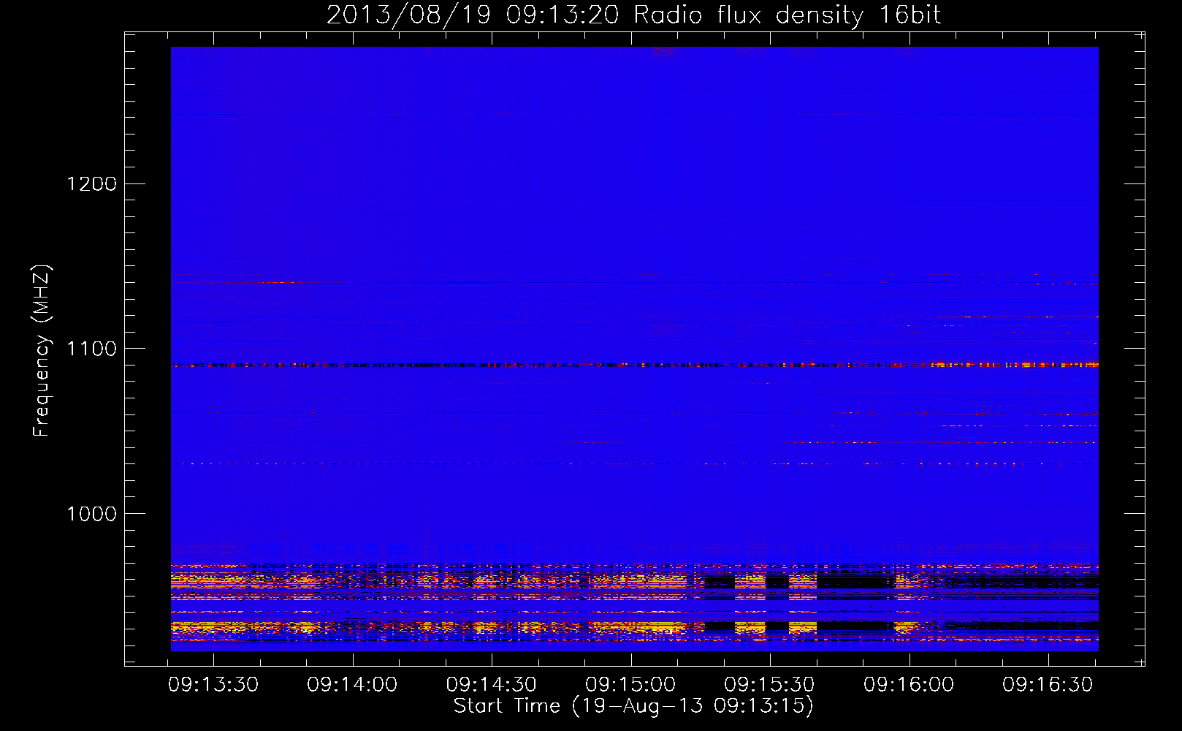The width and height of the screenshot is (1182, 731).
Task: Click the 1000 frequency tick label
Action: tap(92, 514)
